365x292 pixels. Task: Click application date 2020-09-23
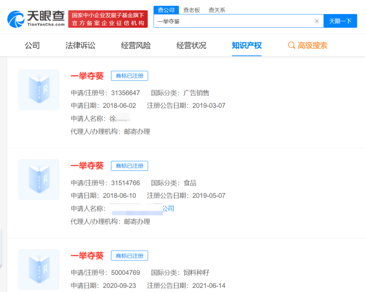click(x=119, y=286)
